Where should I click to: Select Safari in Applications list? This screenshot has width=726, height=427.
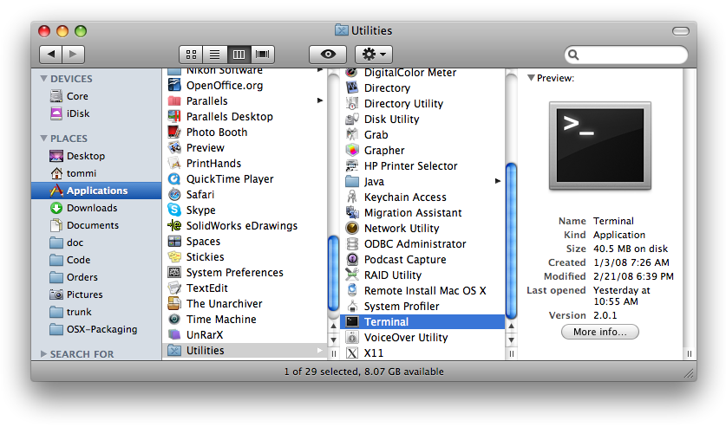[x=245, y=195]
